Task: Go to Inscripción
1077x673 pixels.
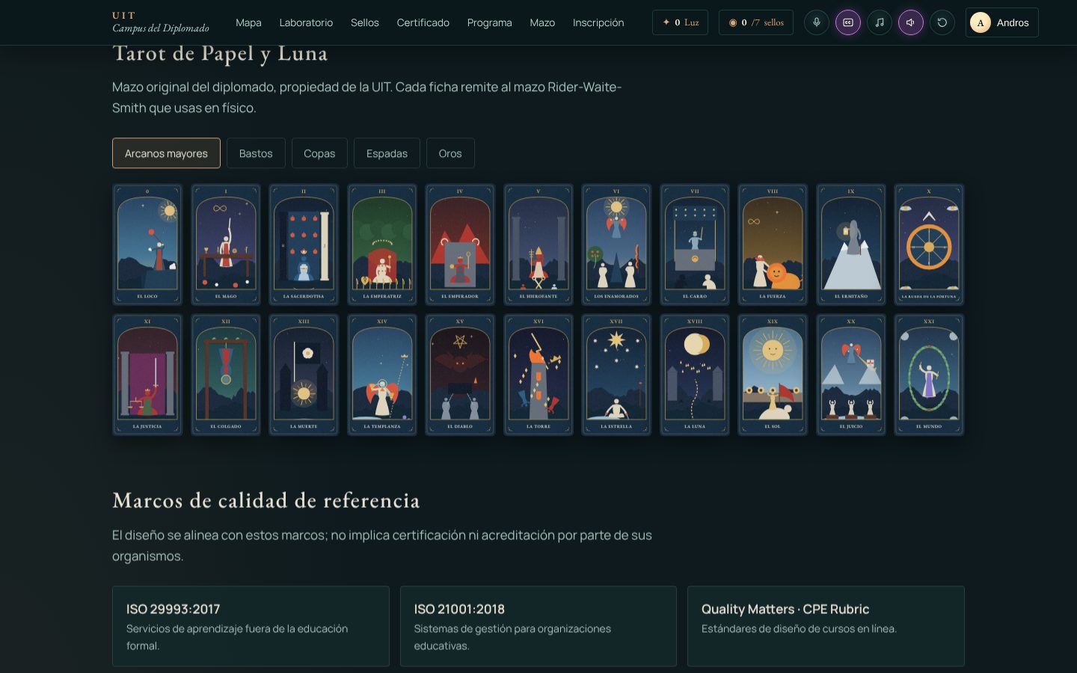Action: [x=598, y=22]
